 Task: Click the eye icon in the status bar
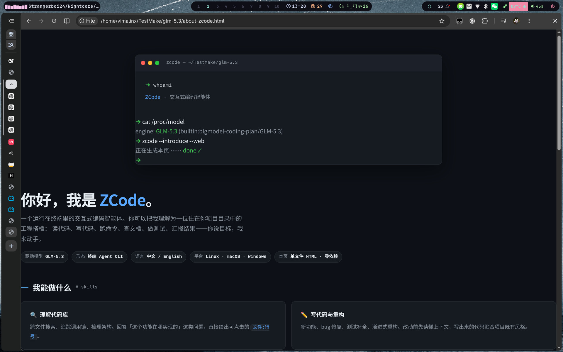point(330,6)
